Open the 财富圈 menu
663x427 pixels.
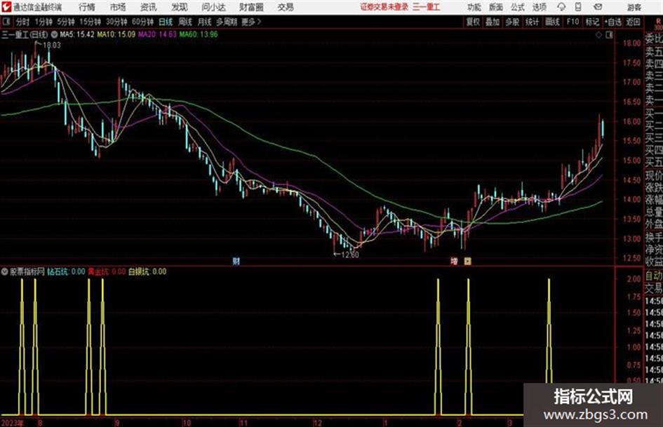tap(251, 7)
